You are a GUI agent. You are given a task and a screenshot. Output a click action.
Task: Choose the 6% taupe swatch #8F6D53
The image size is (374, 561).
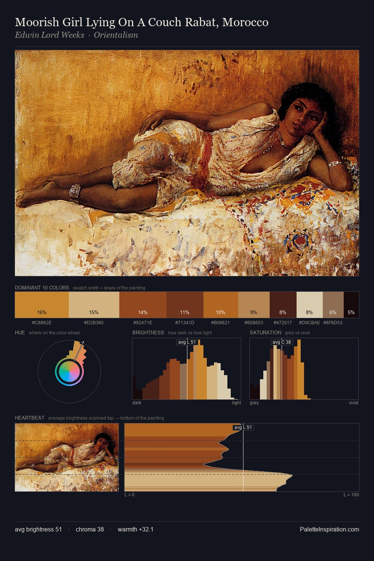coord(333,305)
